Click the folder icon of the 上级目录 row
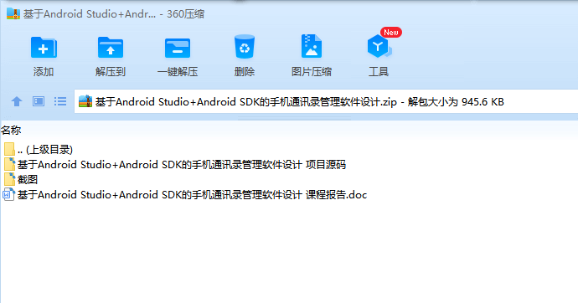The width and height of the screenshot is (578, 303). coord(9,150)
